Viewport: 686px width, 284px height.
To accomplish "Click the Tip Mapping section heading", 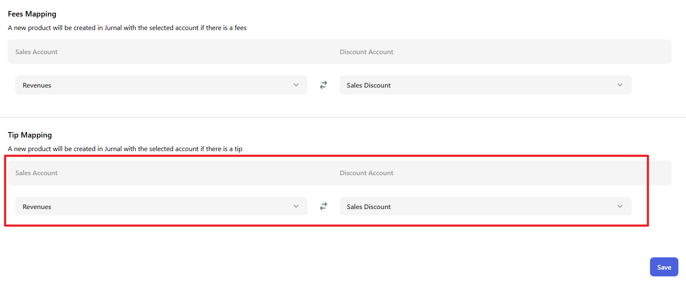I will tap(30, 135).
